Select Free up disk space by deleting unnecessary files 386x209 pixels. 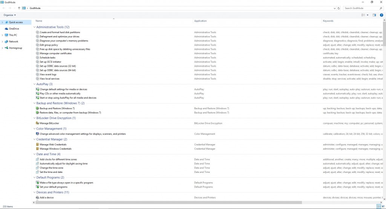pos(65,49)
